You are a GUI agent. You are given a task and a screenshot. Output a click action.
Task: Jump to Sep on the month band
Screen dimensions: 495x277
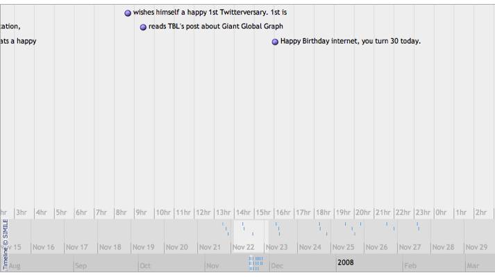coord(81,266)
